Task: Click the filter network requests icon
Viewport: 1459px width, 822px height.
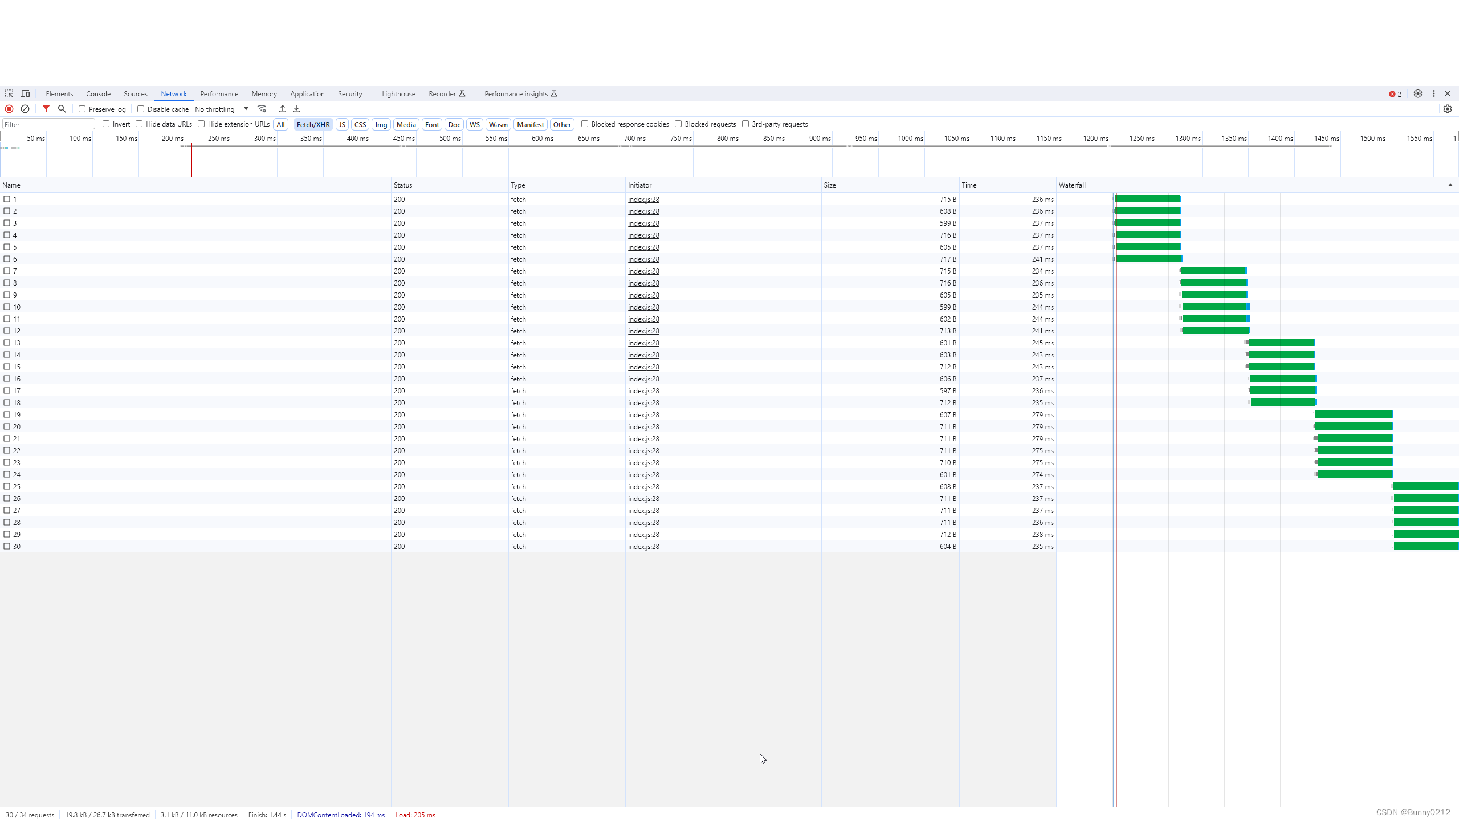Action: (x=46, y=109)
